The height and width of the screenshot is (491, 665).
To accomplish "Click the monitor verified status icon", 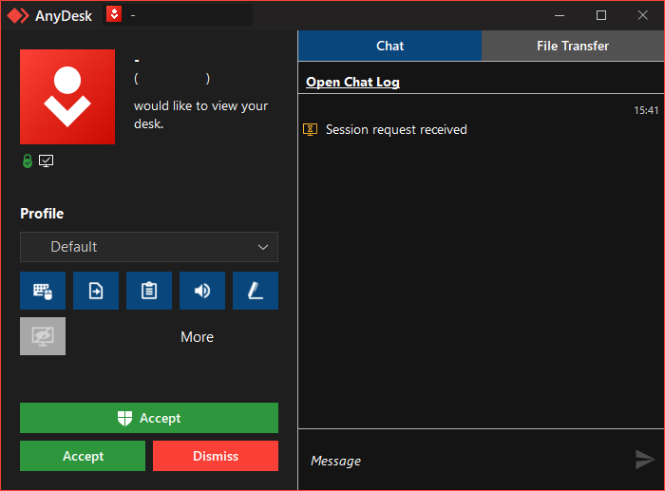I will click(x=46, y=161).
